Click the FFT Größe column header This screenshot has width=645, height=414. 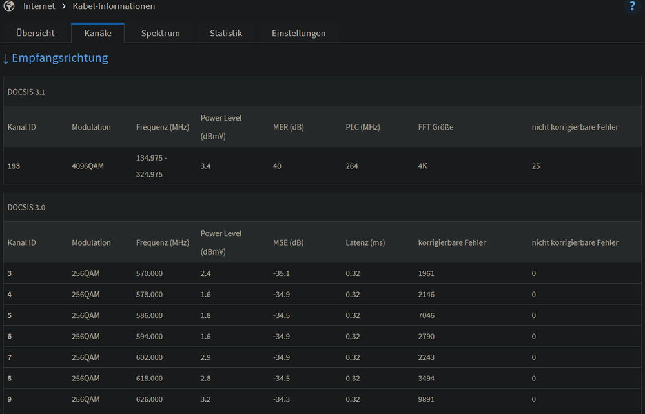point(436,127)
